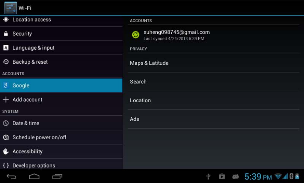Tap the Home navigation button

[34, 176]
